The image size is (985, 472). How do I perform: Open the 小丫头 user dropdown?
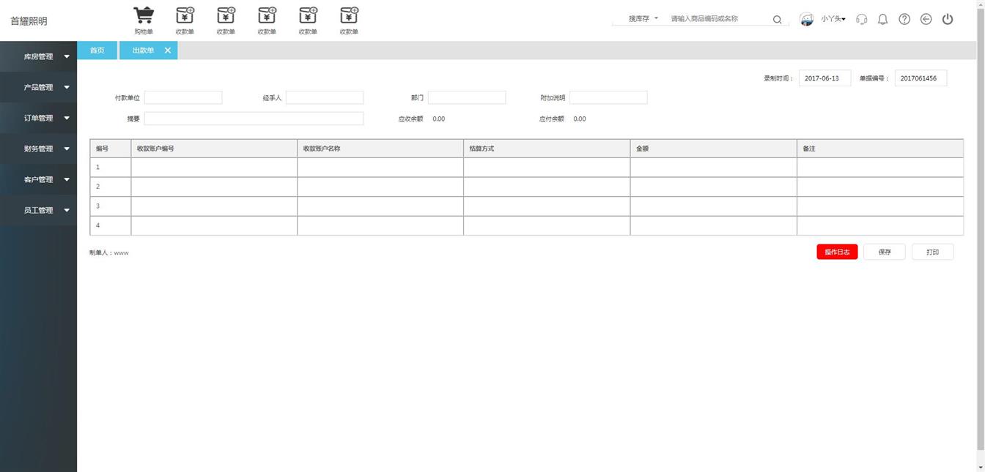click(833, 19)
